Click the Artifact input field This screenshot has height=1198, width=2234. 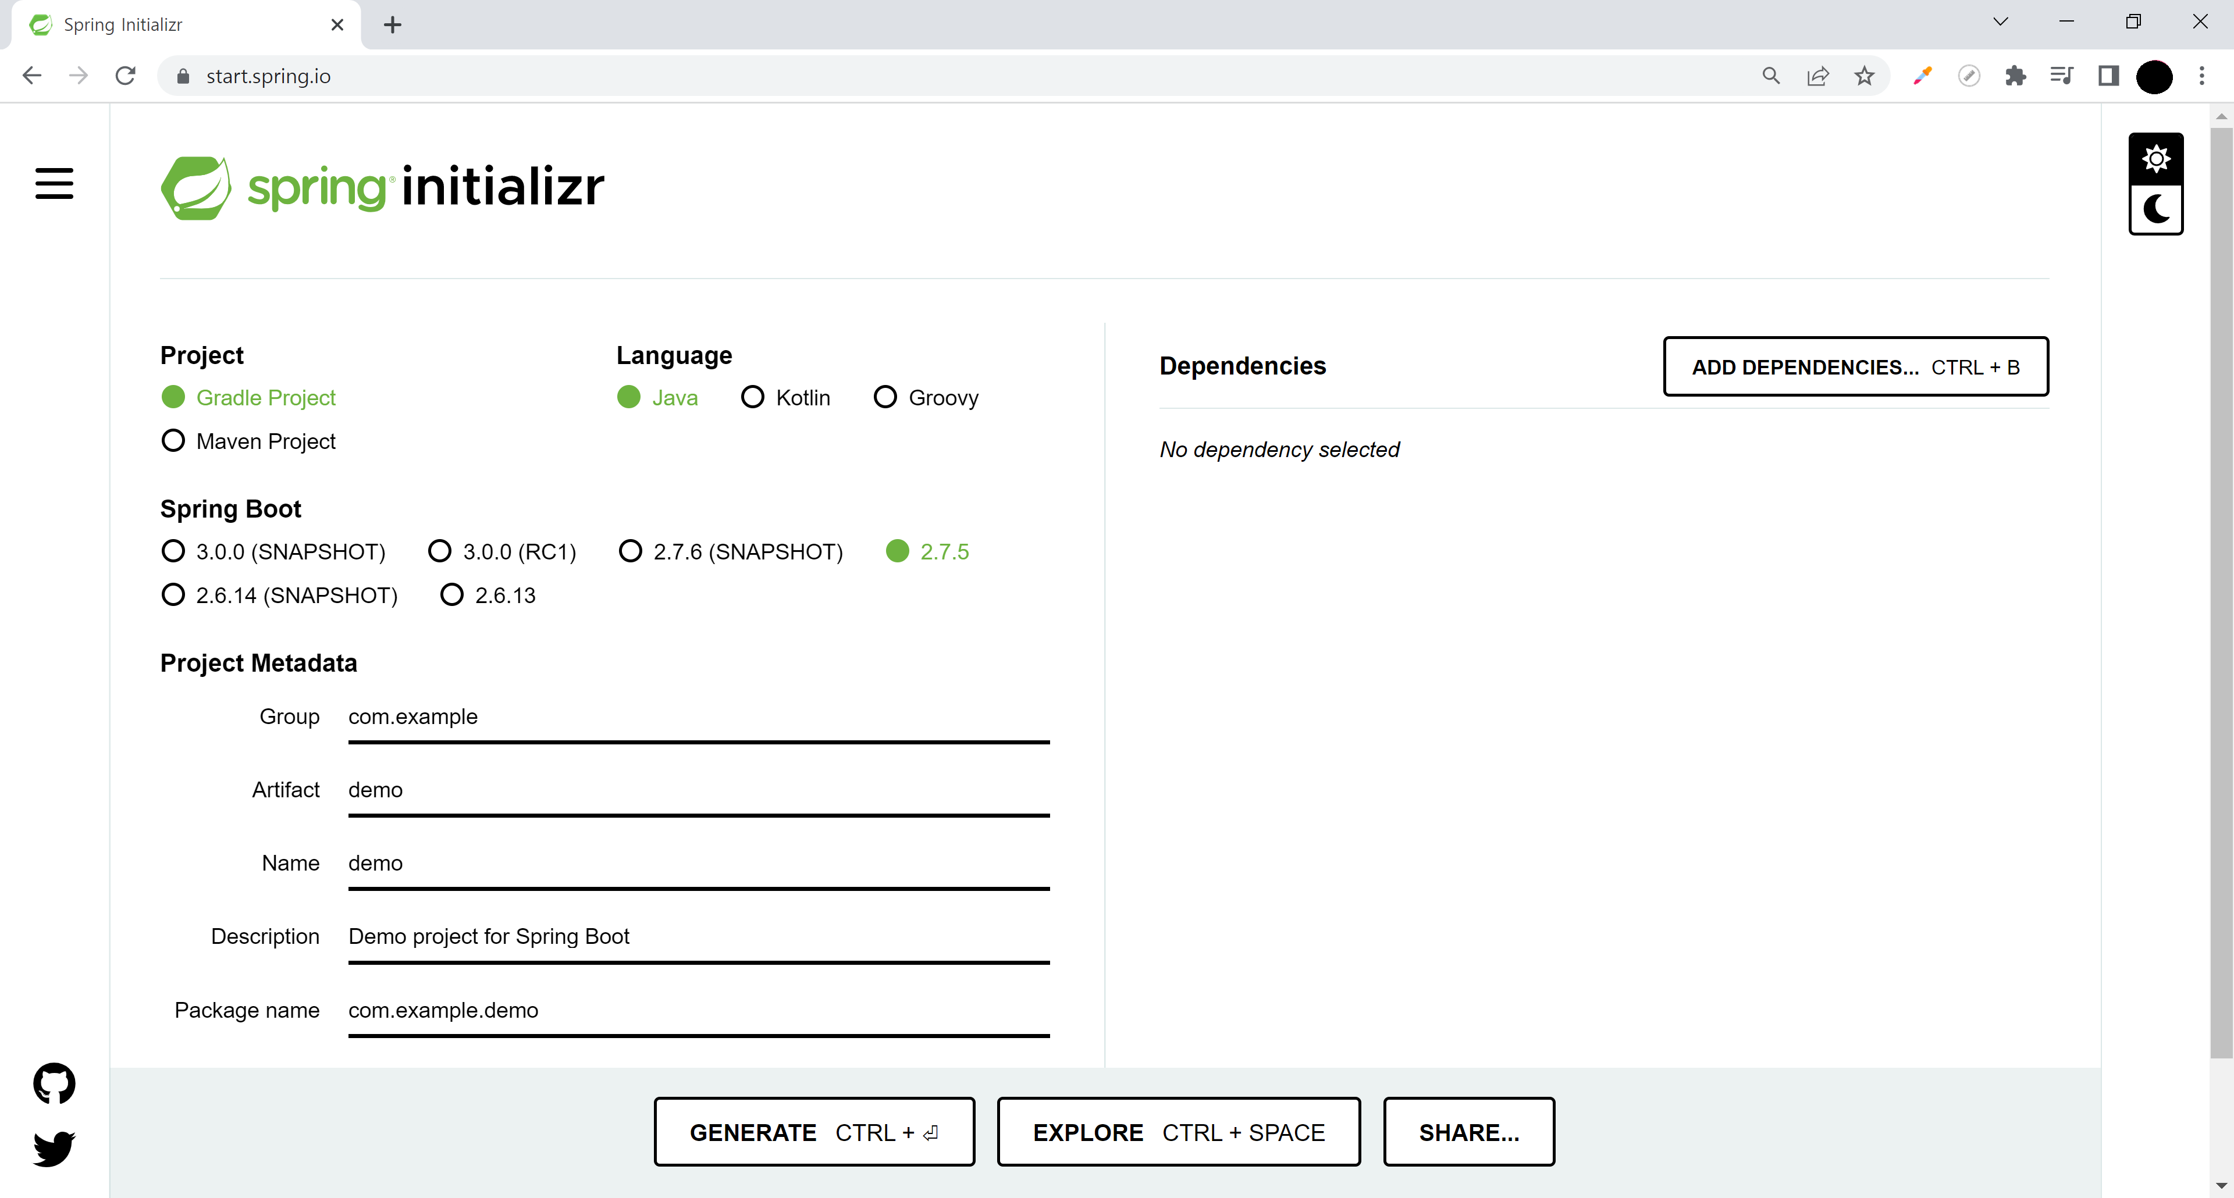[x=698, y=790]
